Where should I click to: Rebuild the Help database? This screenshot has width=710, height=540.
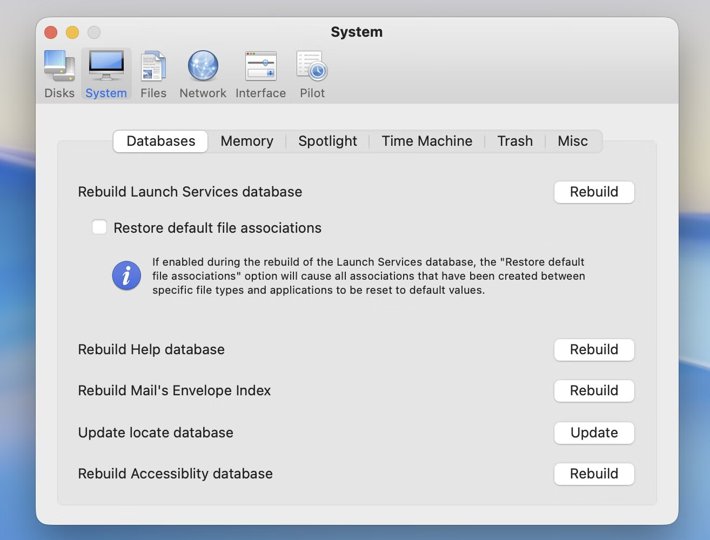[x=594, y=349]
